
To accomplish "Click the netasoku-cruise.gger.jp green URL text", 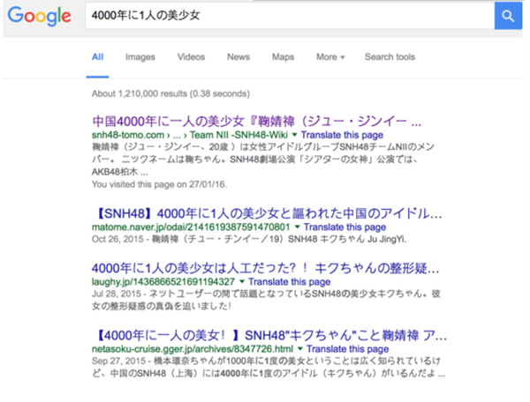I will pyautogui.click(x=193, y=349).
